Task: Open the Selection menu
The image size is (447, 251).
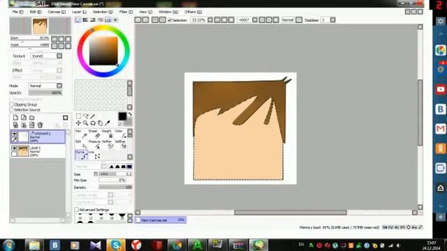Action: click(x=103, y=12)
